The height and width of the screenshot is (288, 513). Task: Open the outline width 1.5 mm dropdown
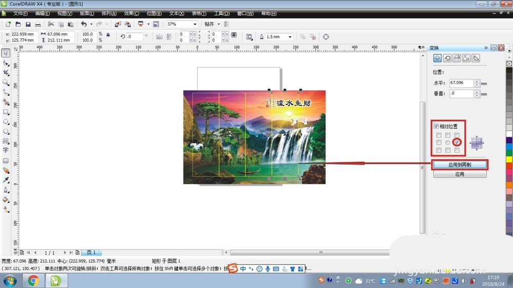click(290, 37)
